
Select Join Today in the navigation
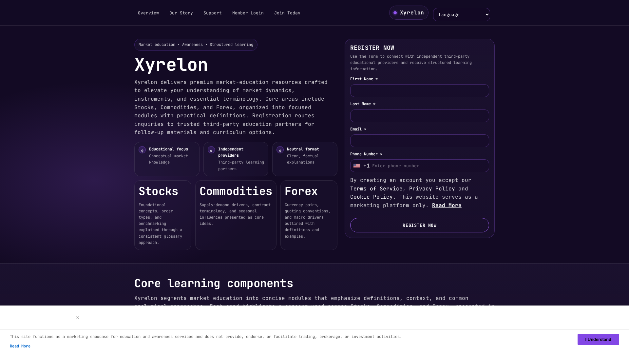point(287,13)
